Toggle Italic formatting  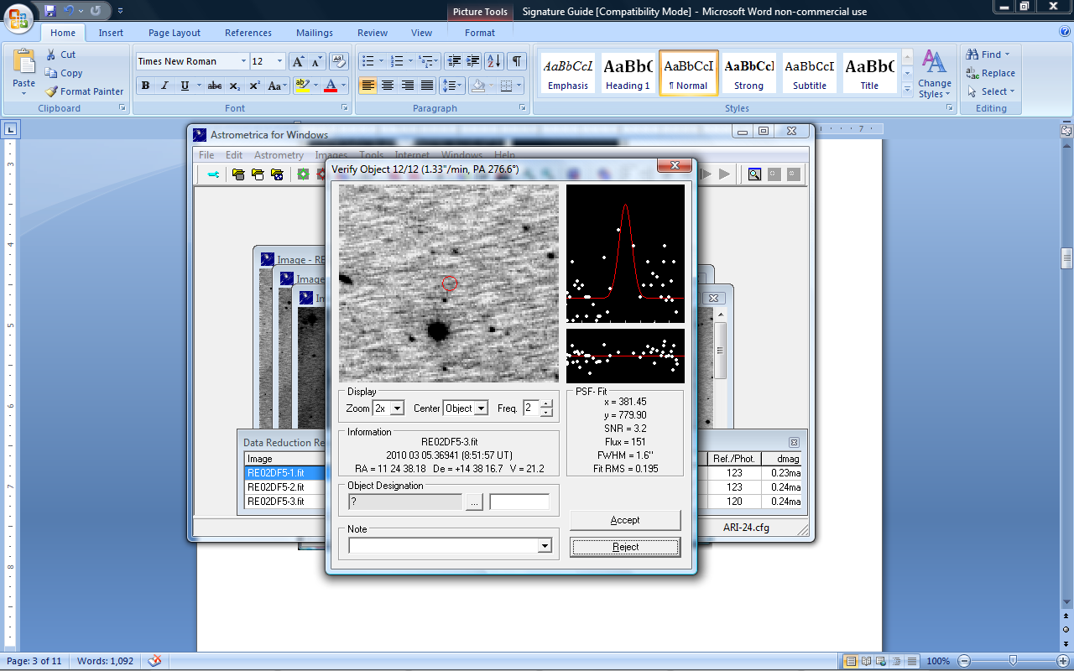(x=164, y=86)
